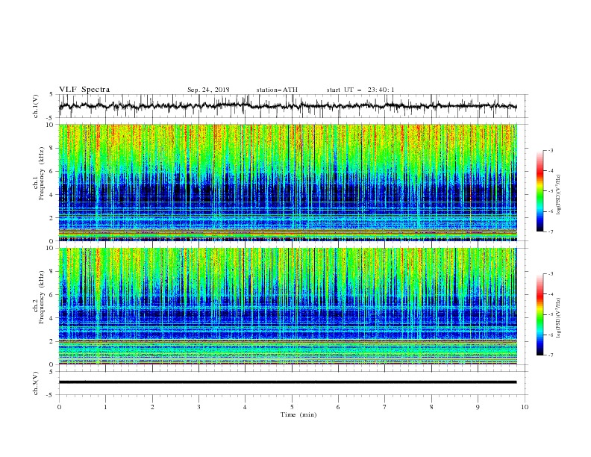Select the "start UT = 23:40: 1" text

[360, 90]
